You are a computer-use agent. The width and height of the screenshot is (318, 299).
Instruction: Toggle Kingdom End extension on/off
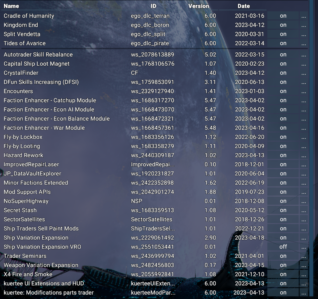tap(283, 25)
